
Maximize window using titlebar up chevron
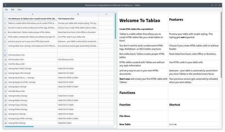coord(216,5)
